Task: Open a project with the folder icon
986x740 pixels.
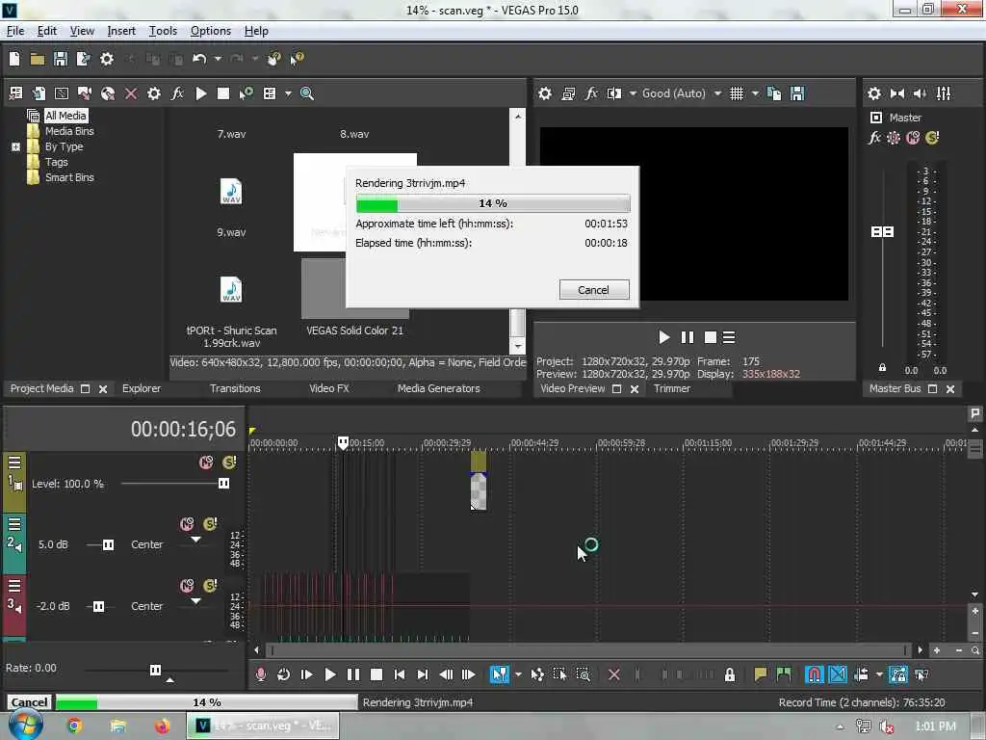Action: tap(38, 59)
